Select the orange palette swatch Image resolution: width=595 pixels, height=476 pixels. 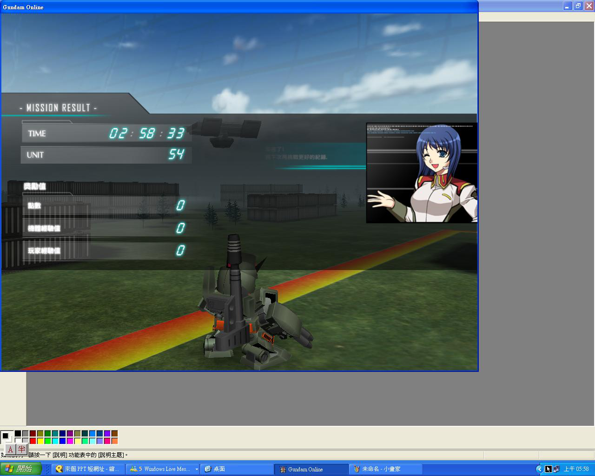pyautogui.click(x=114, y=441)
